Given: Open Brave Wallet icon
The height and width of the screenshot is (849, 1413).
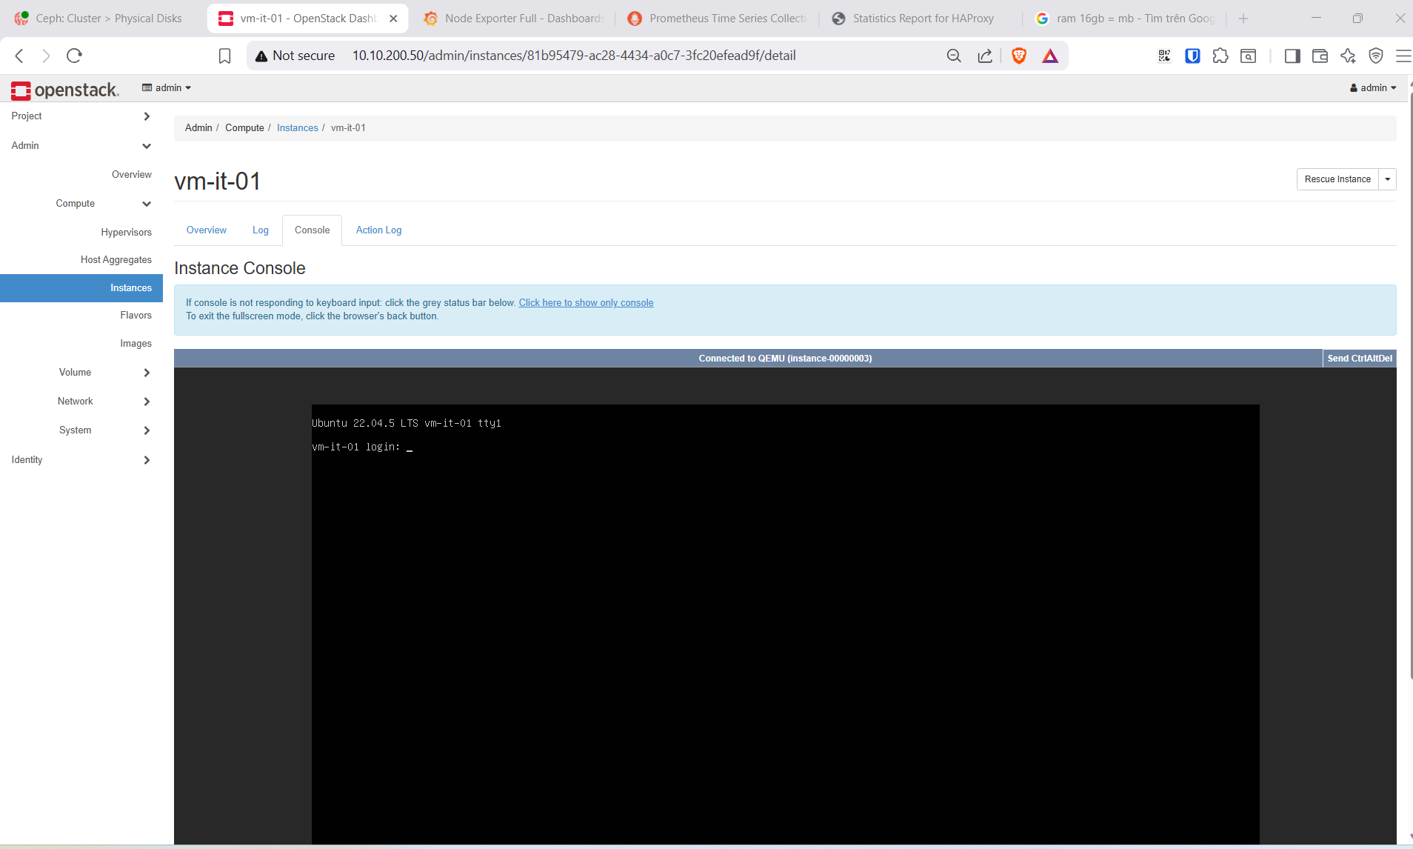Looking at the screenshot, I should click(x=1320, y=56).
